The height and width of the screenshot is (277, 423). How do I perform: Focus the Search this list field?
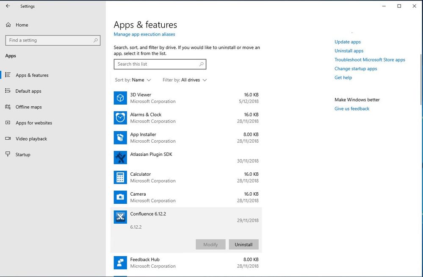click(x=160, y=64)
